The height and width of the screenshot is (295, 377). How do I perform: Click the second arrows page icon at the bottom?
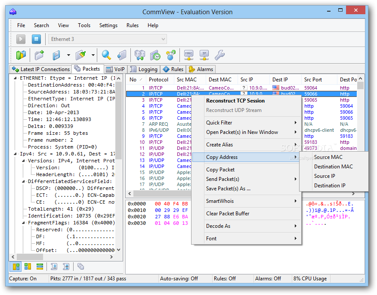[x=66, y=267]
